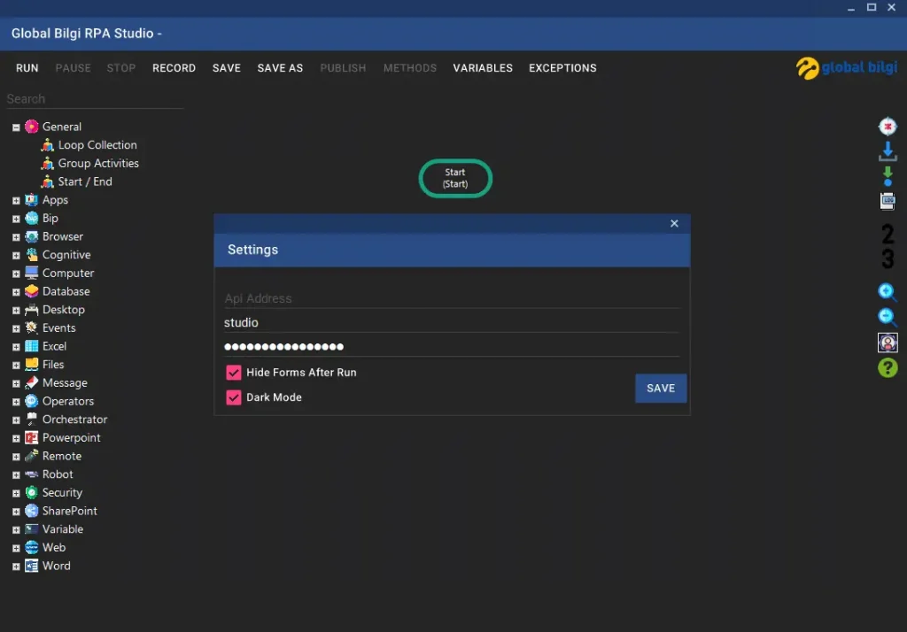The image size is (907, 632).
Task: Click SAVE AS in the top menu
Action: (280, 68)
